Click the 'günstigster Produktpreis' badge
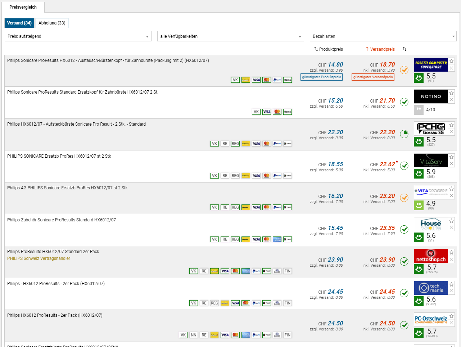This screenshot has width=461, height=347. point(321,77)
